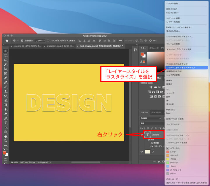
Task: Select the Frame tool
Action: [x=6, y=74]
